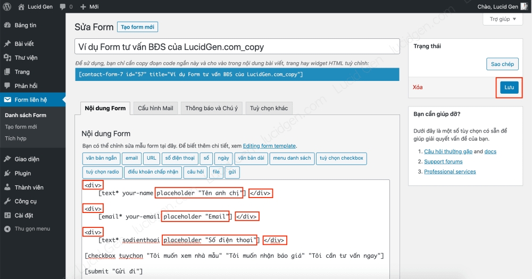Image resolution: width=532 pixels, height=279 pixels.
Task: Open the comments bubble icon in admin bar
Action: [63, 7]
